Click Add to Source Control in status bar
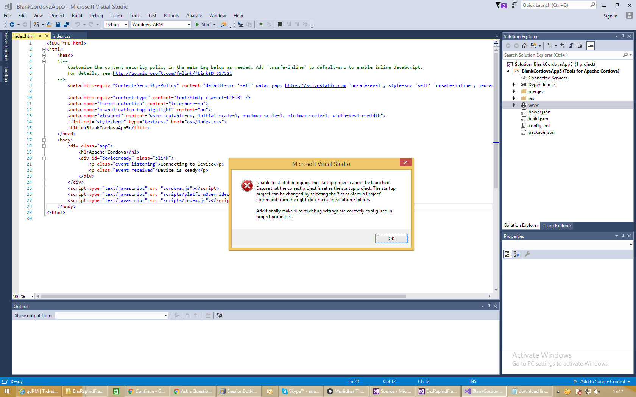Image resolution: width=636 pixels, height=397 pixels. coord(602,381)
